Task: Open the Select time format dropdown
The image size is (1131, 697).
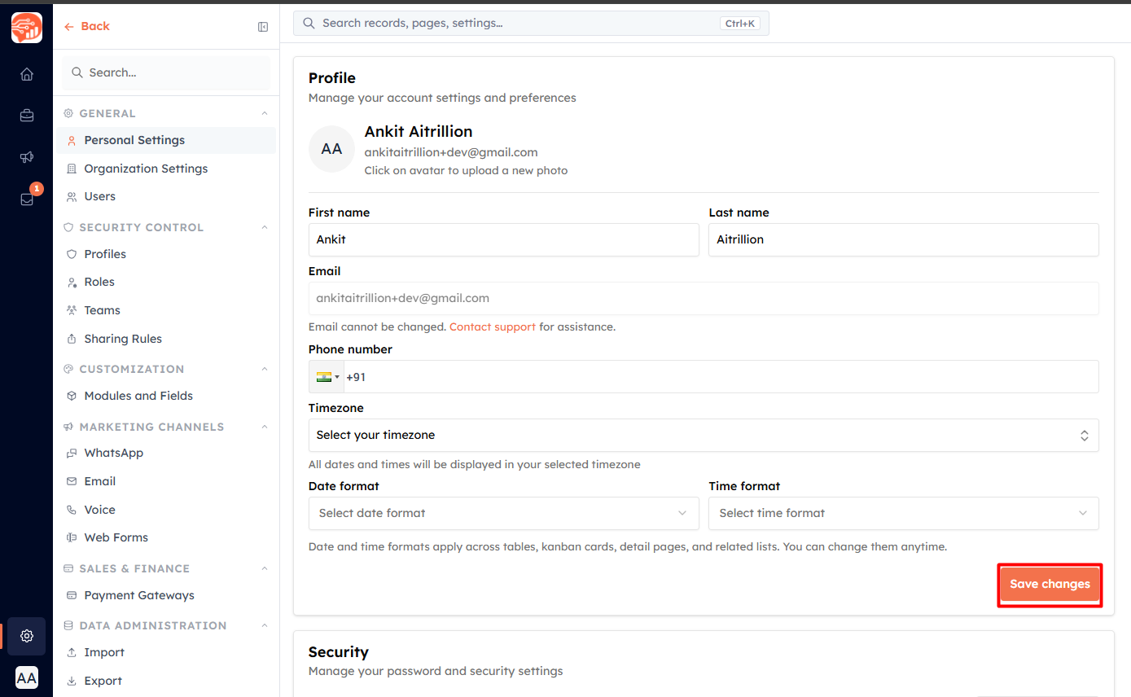Action: (904, 513)
